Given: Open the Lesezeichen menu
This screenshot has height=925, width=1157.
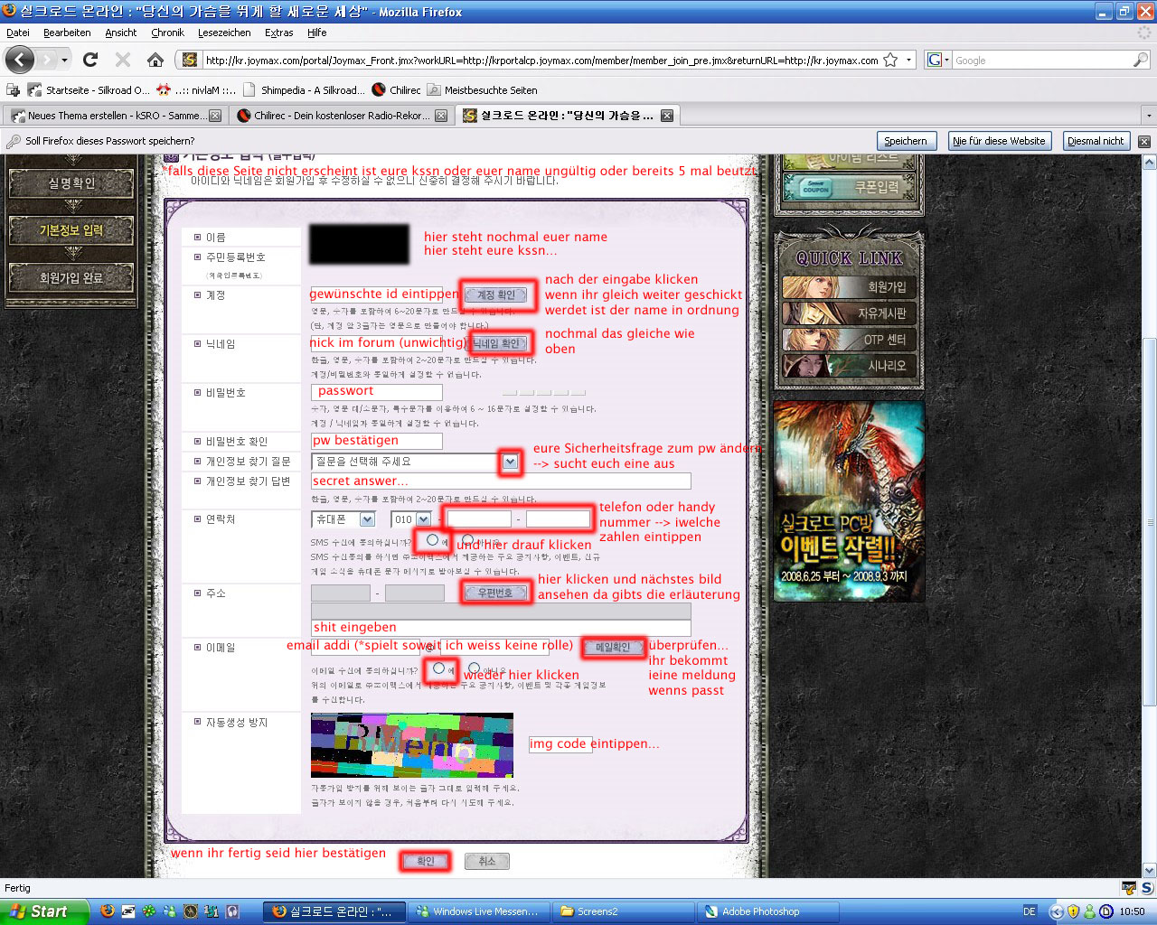Looking at the screenshot, I should tap(224, 33).
